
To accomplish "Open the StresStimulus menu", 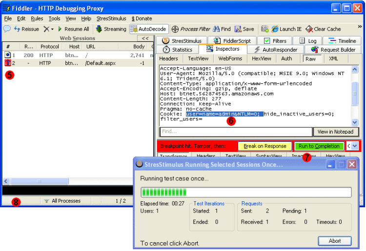I will click(x=111, y=19).
